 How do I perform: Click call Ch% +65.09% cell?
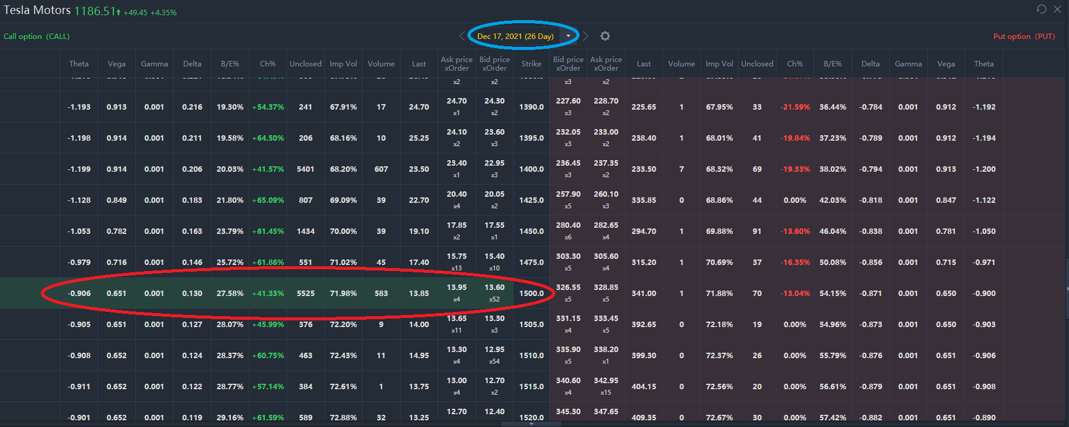click(268, 200)
